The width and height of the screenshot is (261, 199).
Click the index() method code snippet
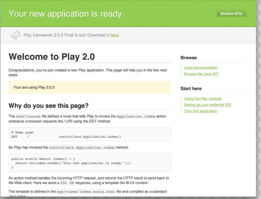(89, 163)
